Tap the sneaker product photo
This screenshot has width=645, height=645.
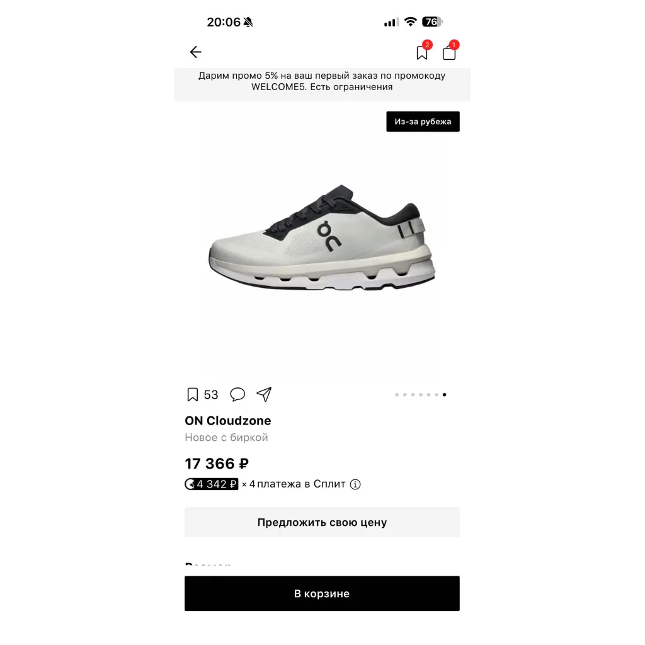pyautogui.click(x=322, y=237)
